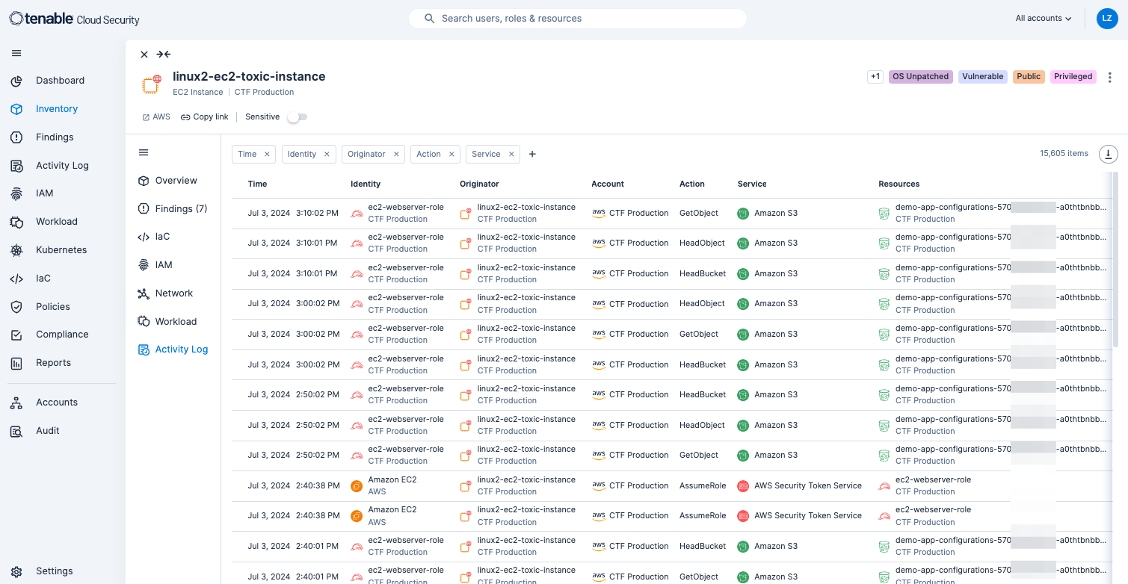This screenshot has height=584, width=1128.
Task: Click the Tenable Cloud Security logo
Action: pyautogui.click(x=74, y=19)
